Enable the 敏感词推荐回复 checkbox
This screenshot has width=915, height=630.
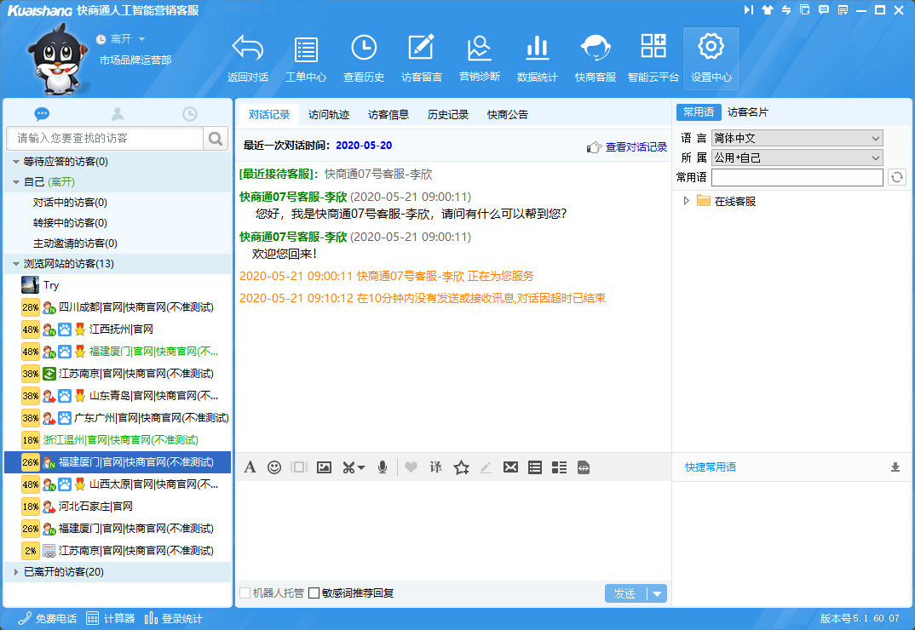point(314,593)
